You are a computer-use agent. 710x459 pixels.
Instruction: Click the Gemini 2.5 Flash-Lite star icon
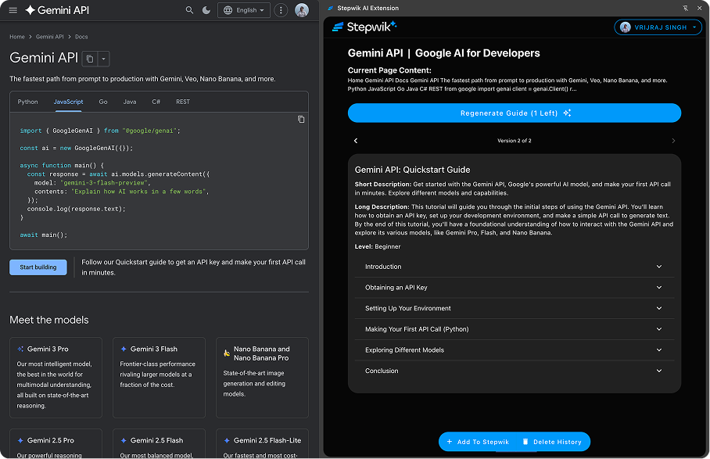pos(227,440)
